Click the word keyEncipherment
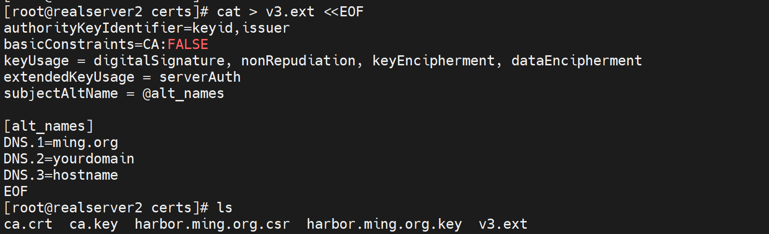The image size is (769, 234). [433, 61]
